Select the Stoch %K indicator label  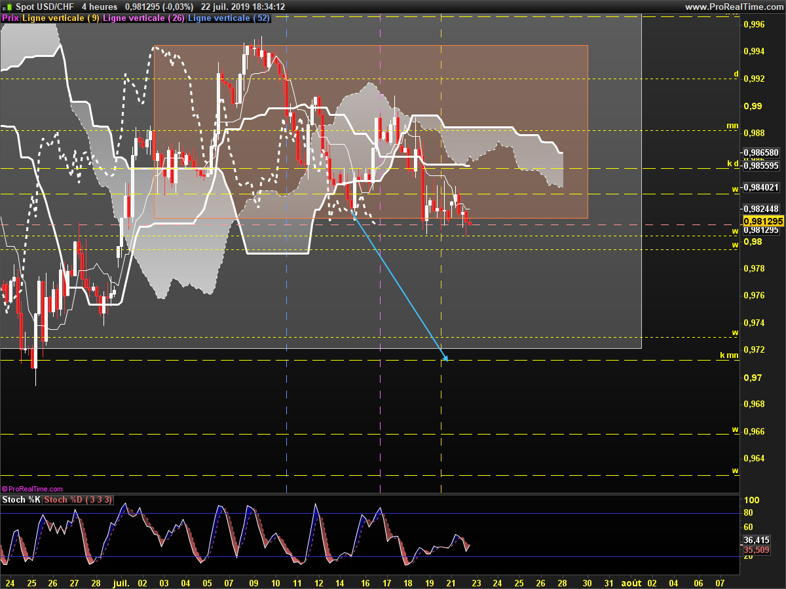point(22,500)
